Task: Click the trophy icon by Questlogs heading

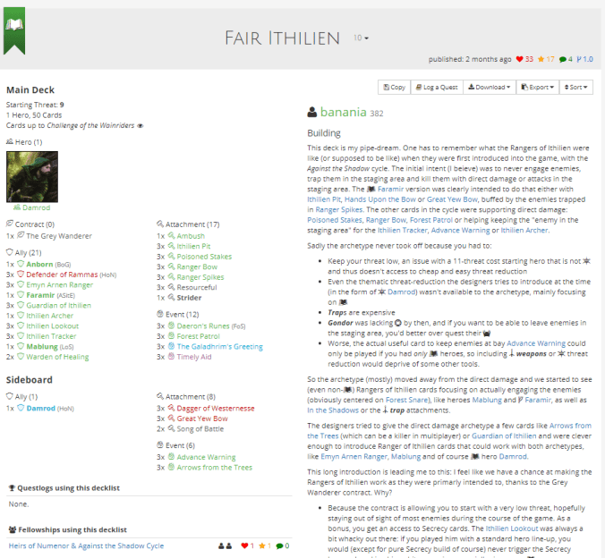Action: tap(12, 488)
